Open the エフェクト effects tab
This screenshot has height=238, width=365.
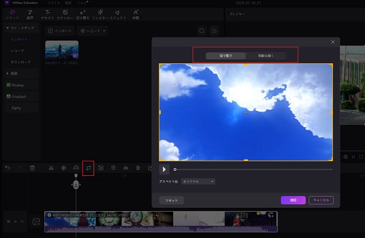click(118, 15)
